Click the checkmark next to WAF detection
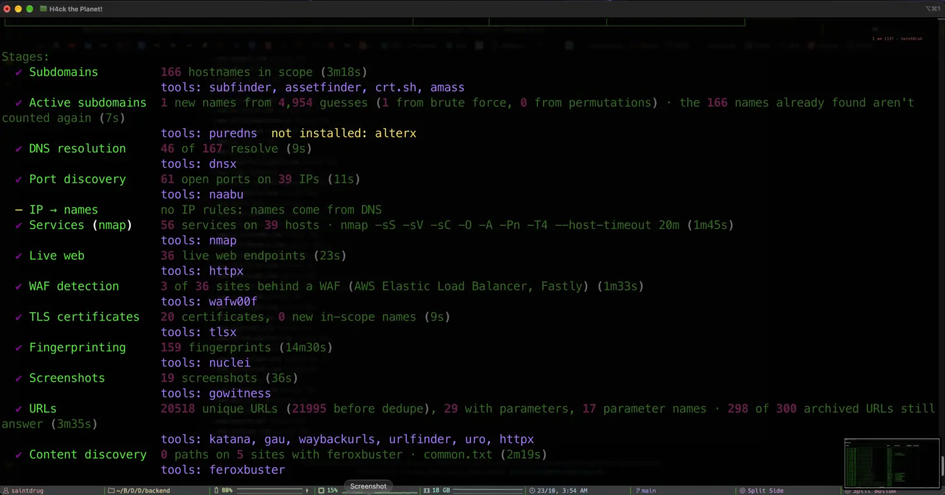Image resolution: width=945 pixels, height=495 pixels. click(19, 287)
